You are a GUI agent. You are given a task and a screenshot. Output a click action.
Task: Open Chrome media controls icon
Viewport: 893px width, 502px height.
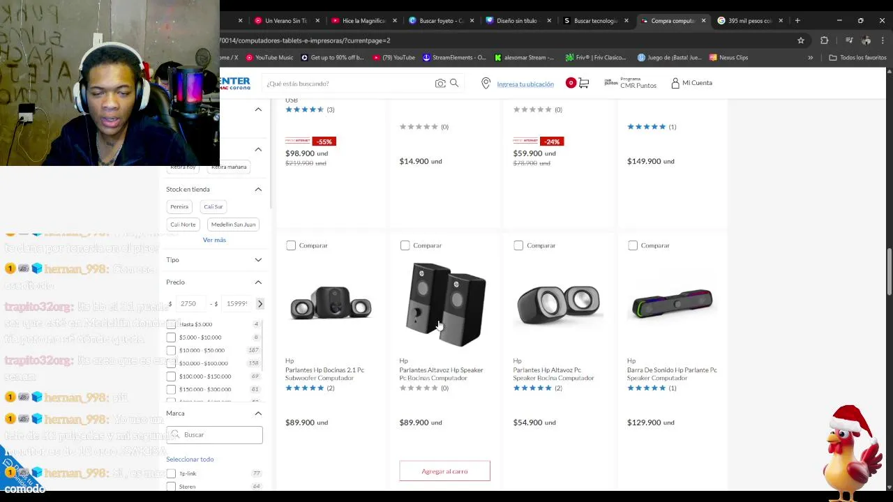click(x=849, y=40)
